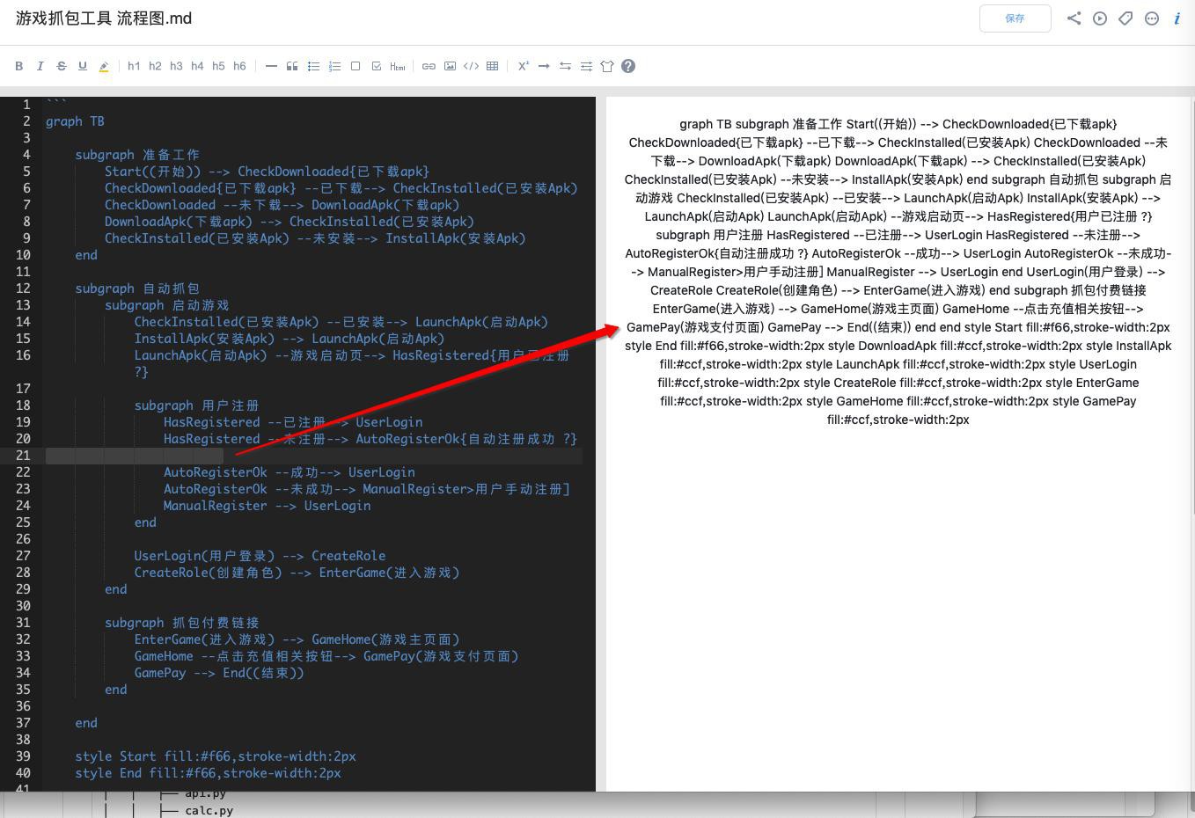Image resolution: width=1195 pixels, height=818 pixels.
Task: Insert a code block
Action: (471, 66)
